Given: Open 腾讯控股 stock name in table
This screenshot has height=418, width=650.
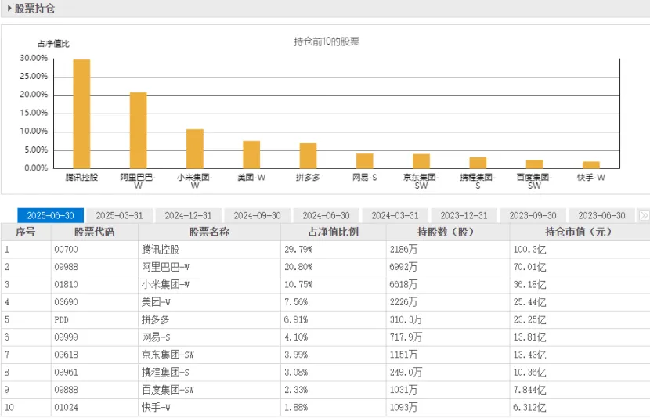Looking at the screenshot, I should click(161, 250).
